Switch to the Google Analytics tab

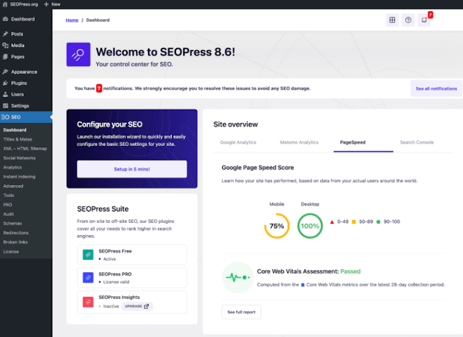(x=238, y=142)
